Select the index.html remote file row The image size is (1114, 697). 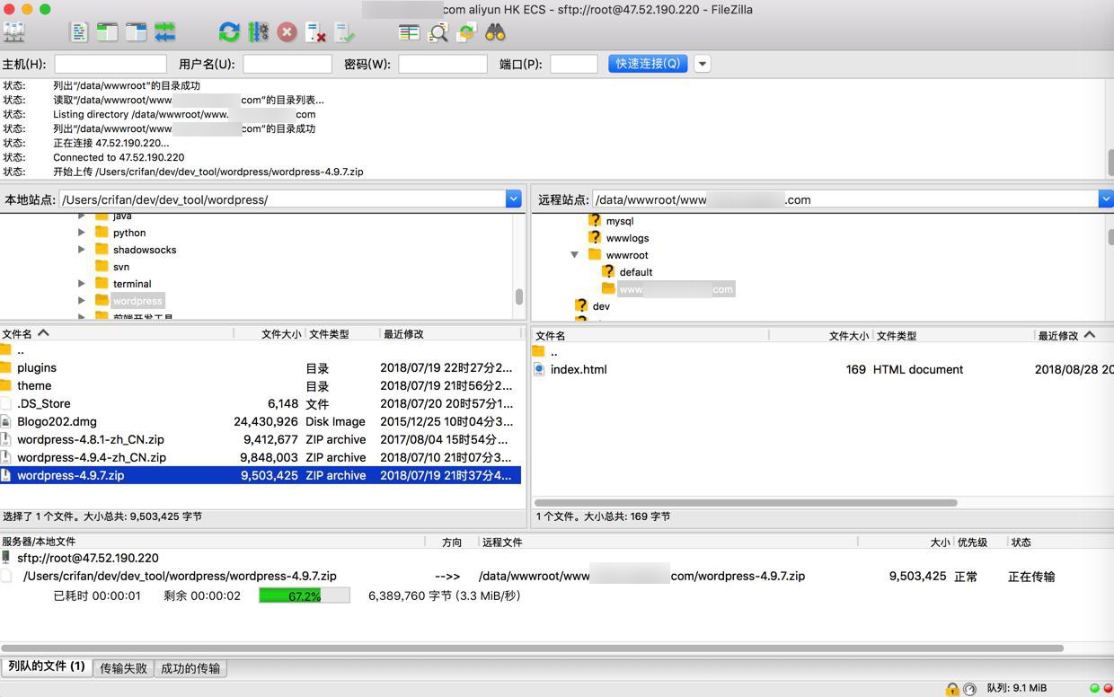click(x=823, y=369)
